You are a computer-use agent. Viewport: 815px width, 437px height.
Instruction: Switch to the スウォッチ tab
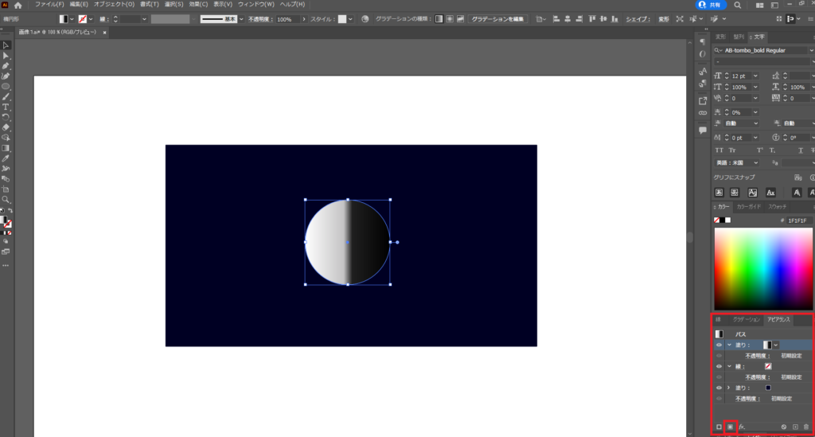pyautogui.click(x=778, y=207)
